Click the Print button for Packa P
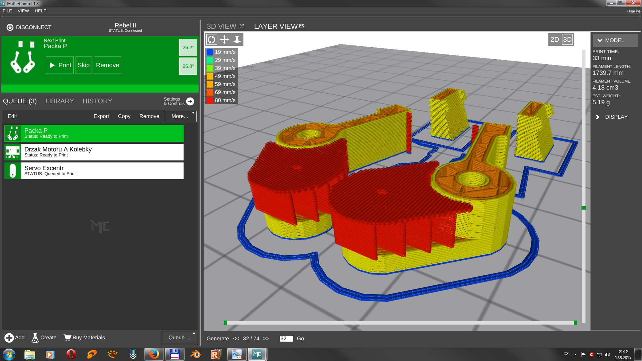Image resolution: width=642 pixels, height=361 pixels. (x=60, y=65)
